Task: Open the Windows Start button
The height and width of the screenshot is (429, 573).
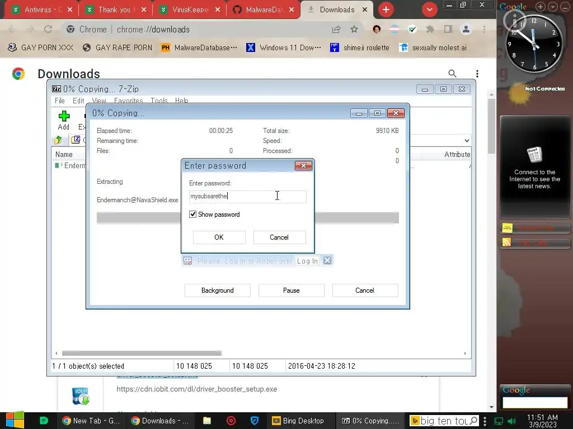Action: click(15, 420)
